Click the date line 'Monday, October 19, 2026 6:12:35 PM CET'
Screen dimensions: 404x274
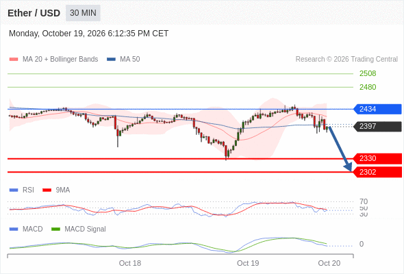coord(88,34)
